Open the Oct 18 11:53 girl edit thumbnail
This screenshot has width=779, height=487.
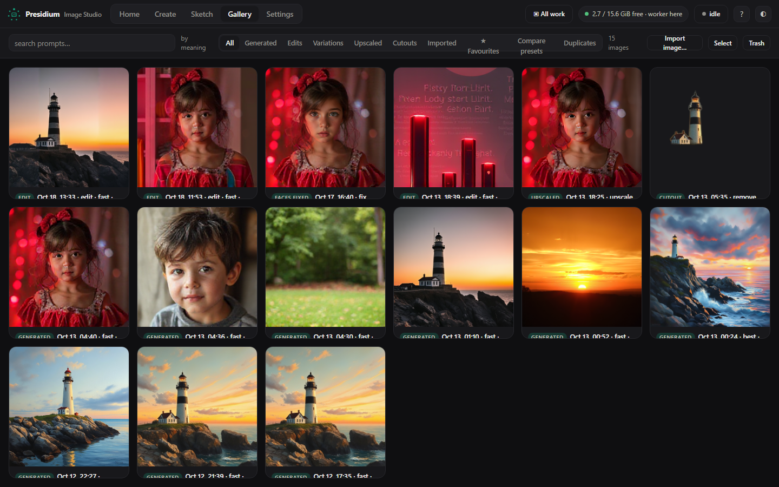(197, 128)
